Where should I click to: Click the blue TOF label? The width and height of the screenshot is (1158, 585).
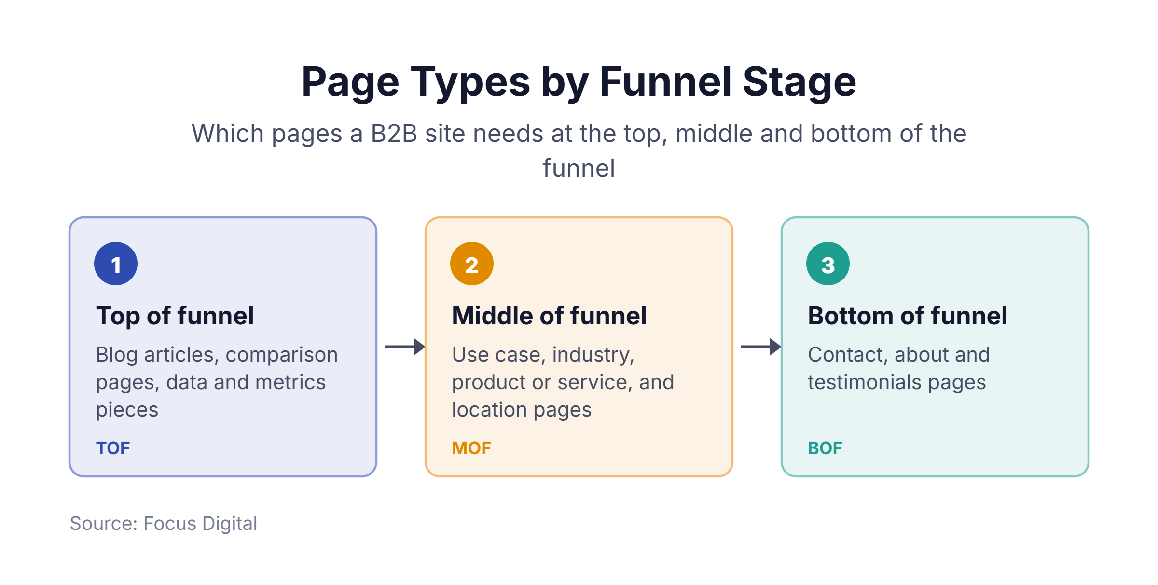coord(113,448)
